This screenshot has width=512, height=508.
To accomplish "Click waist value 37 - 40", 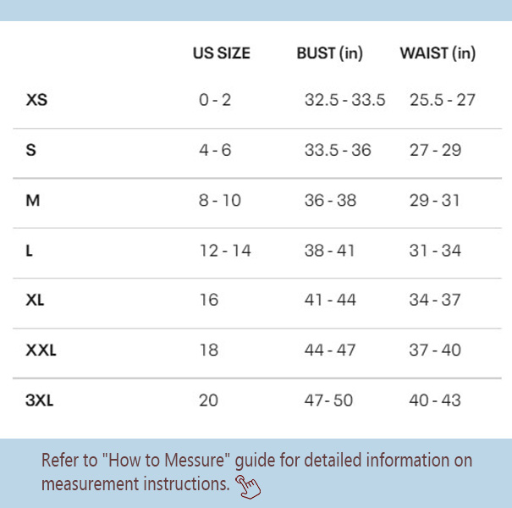I will [435, 351].
